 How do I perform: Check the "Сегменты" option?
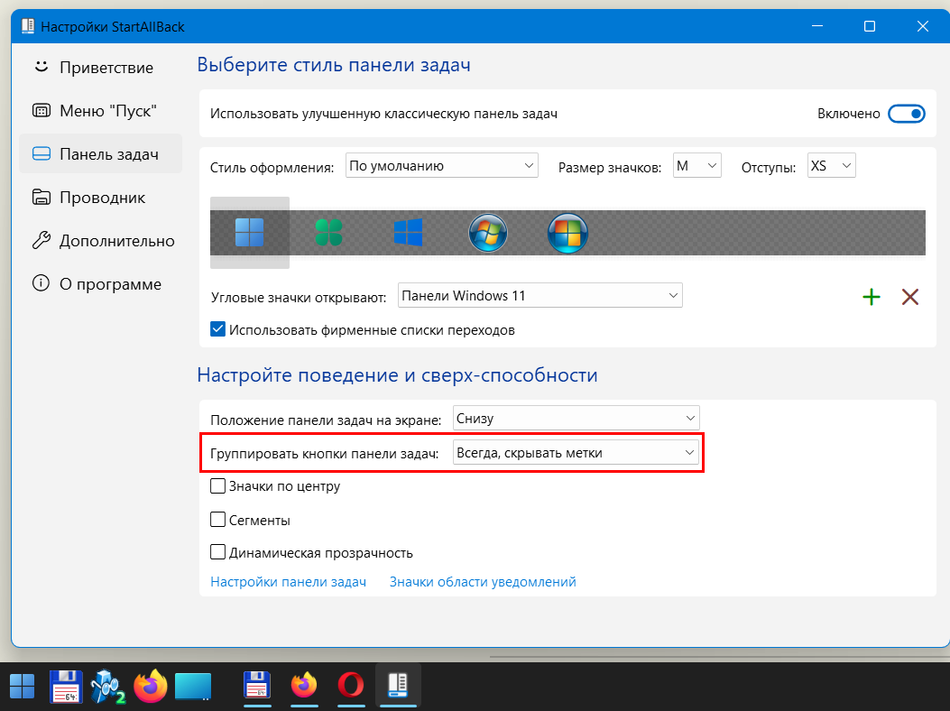(x=217, y=520)
